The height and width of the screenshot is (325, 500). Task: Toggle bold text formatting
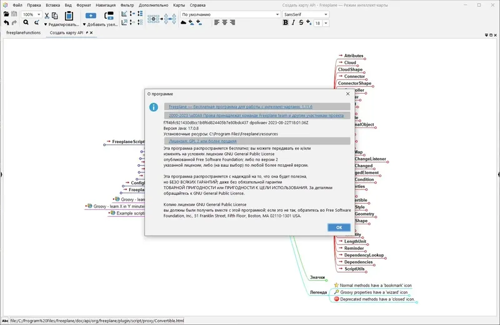tap(286, 22)
